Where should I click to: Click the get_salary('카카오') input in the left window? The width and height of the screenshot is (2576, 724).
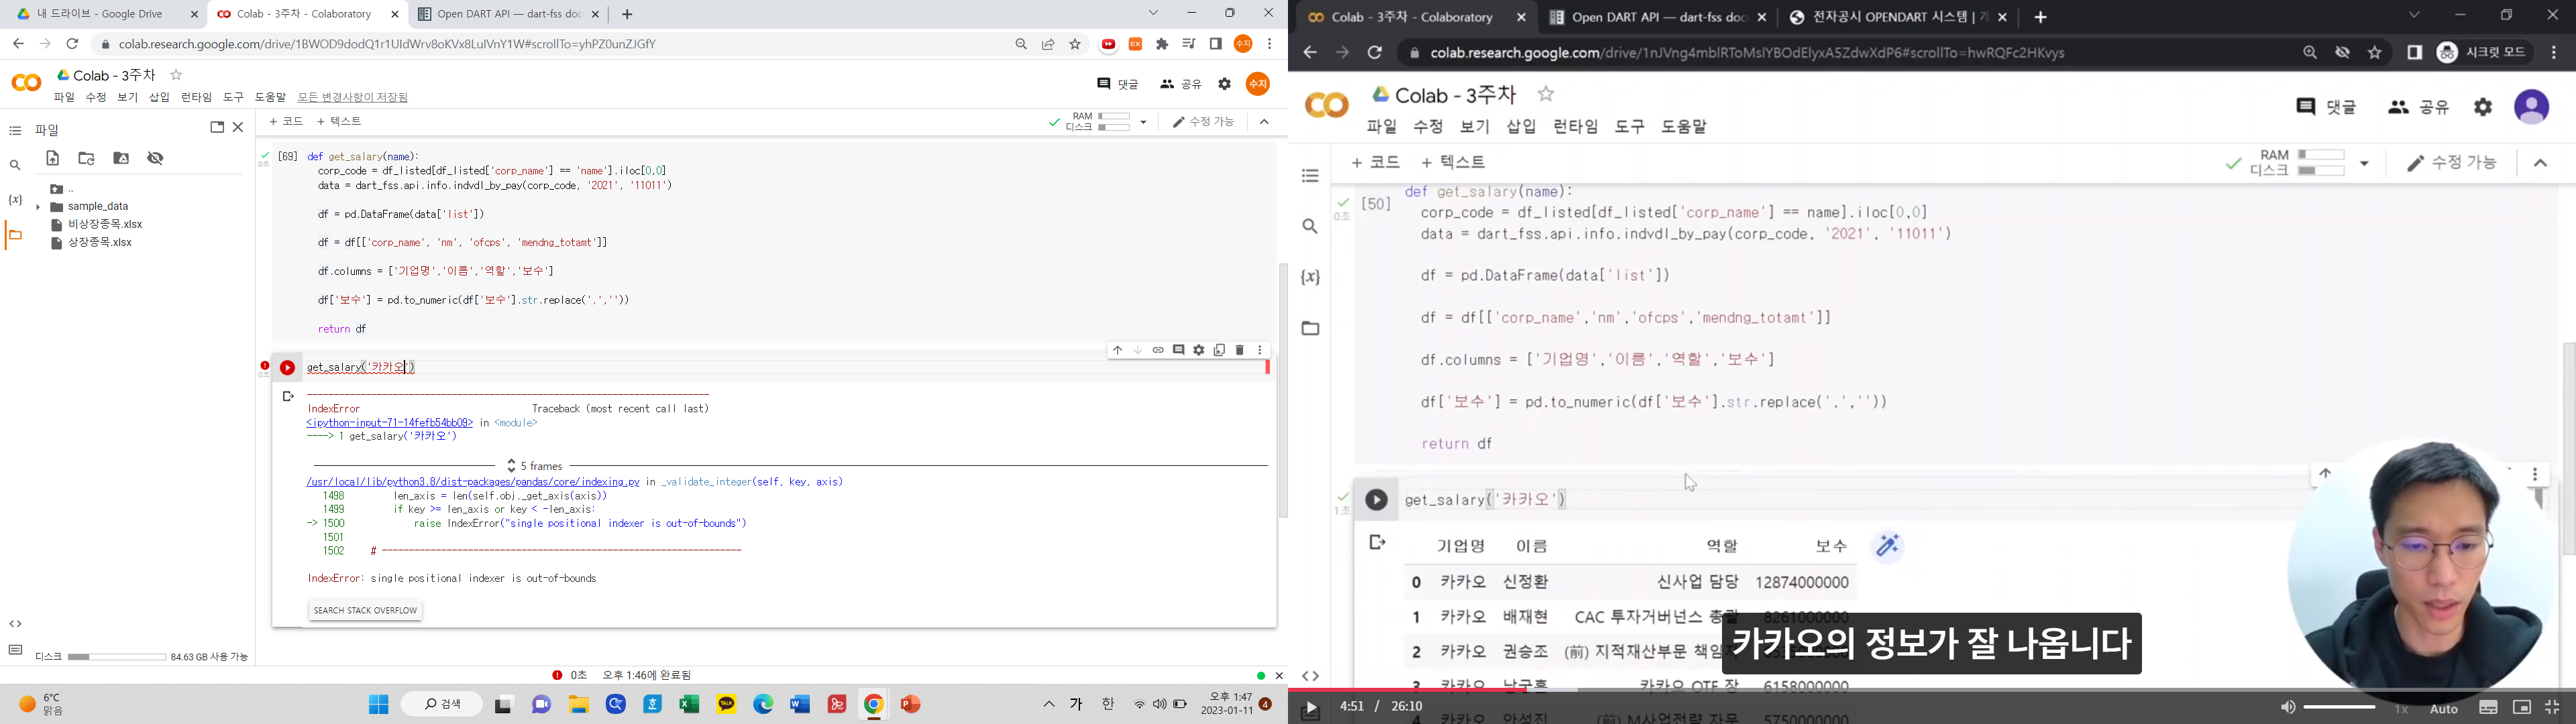(785, 368)
